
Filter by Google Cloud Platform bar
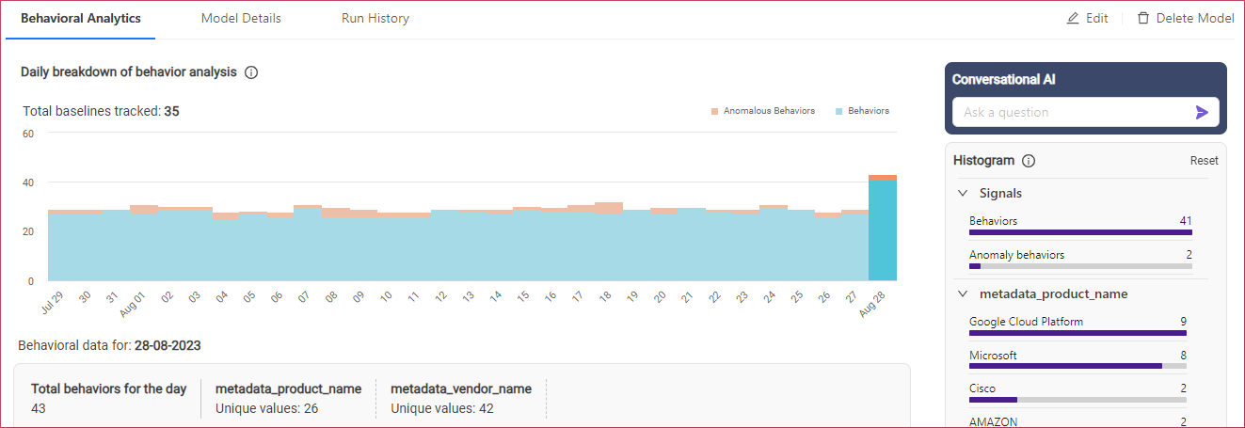point(1077,325)
